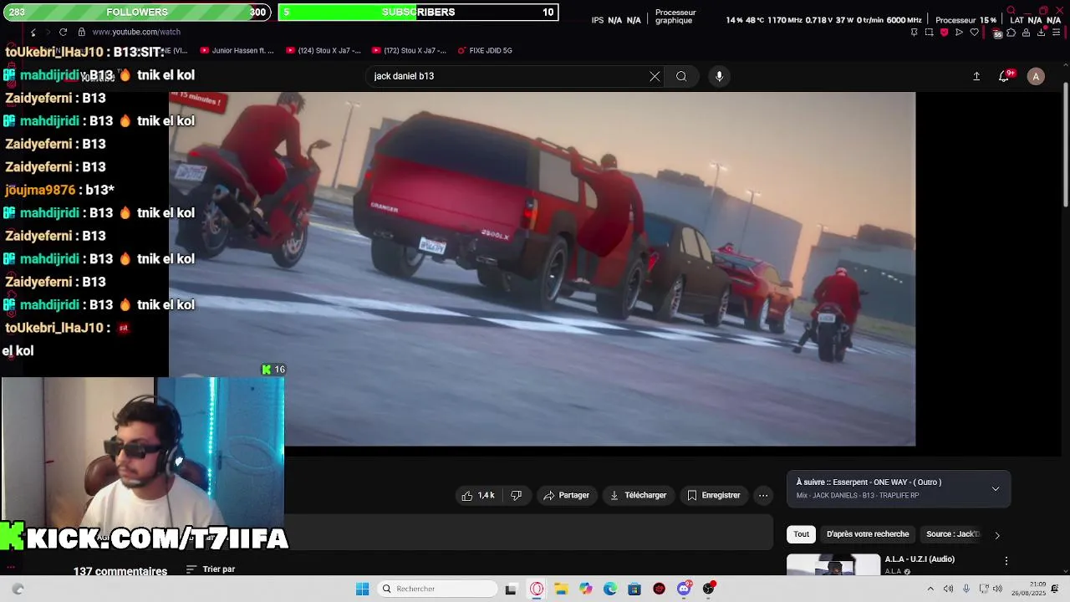Open the (124) Stou X Ja7 bookmark
Viewport: 1070px width, 602px height.
click(324, 50)
